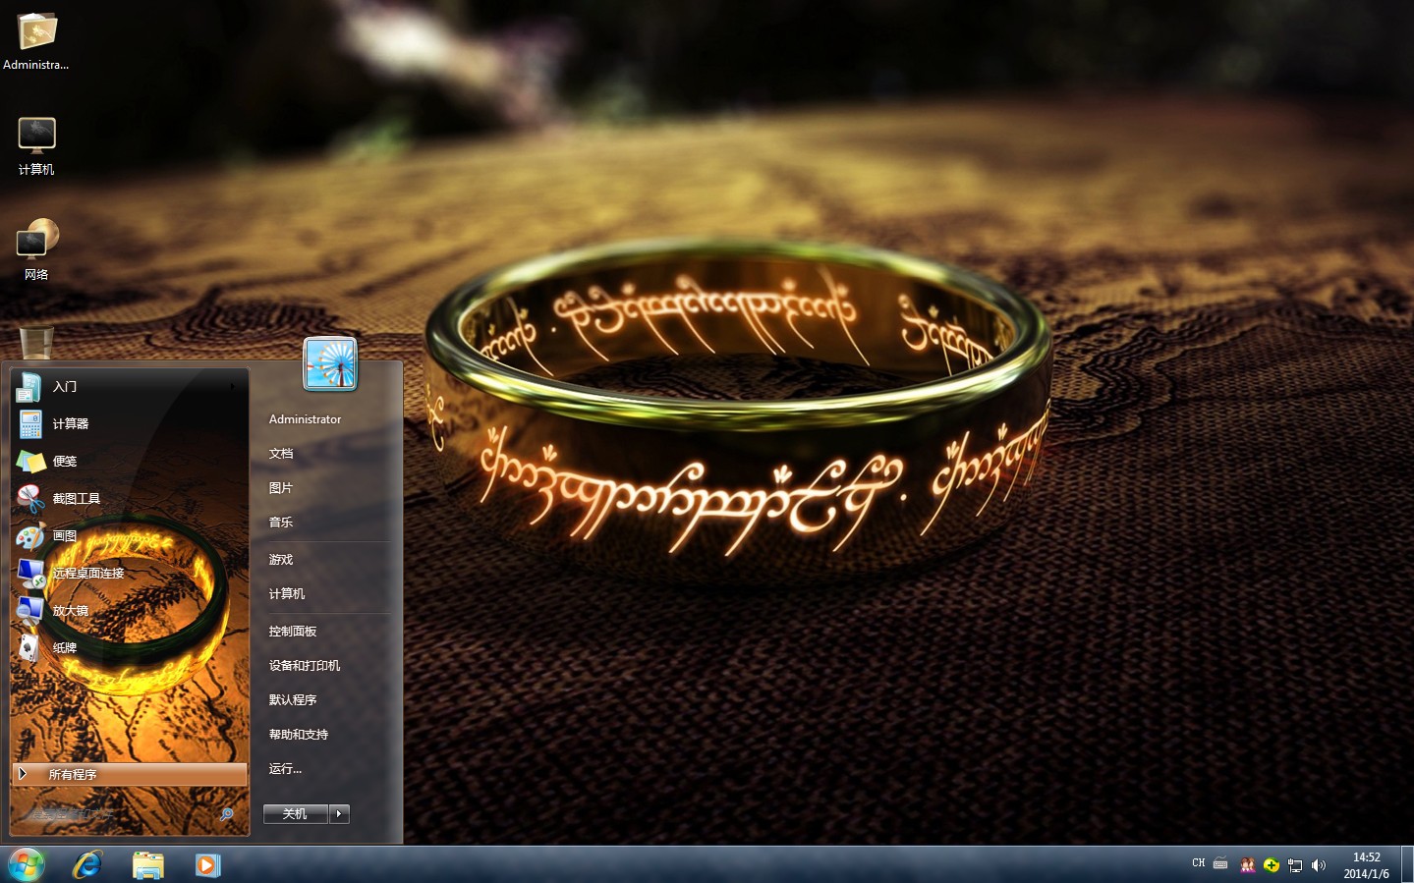This screenshot has height=883, width=1414.
Task: Click the yellow-green plus tray icon
Action: [1272, 865]
